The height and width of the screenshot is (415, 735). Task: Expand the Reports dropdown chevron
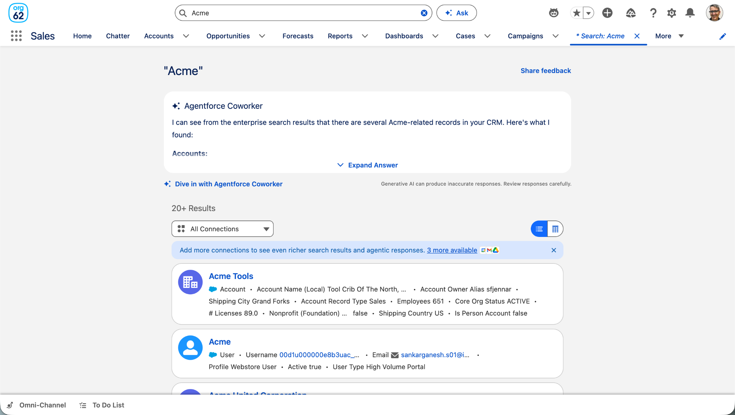click(x=365, y=36)
